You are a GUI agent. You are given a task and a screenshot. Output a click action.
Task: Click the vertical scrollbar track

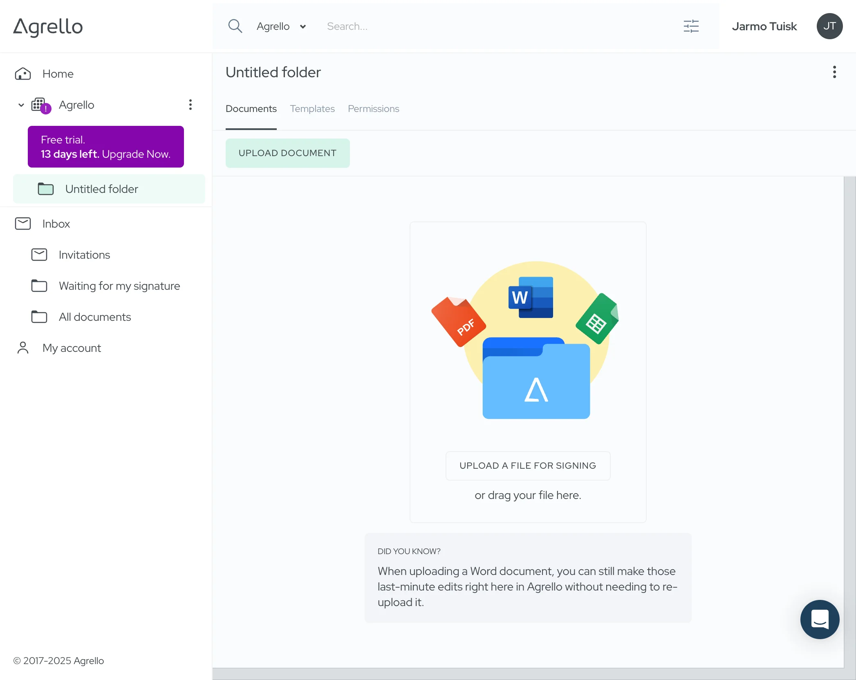pos(849,409)
